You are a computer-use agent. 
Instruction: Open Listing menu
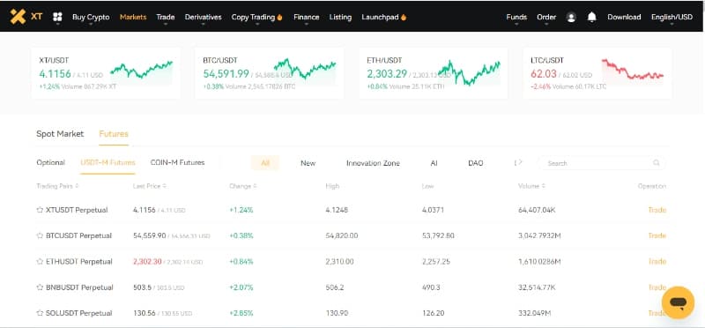coord(340,17)
